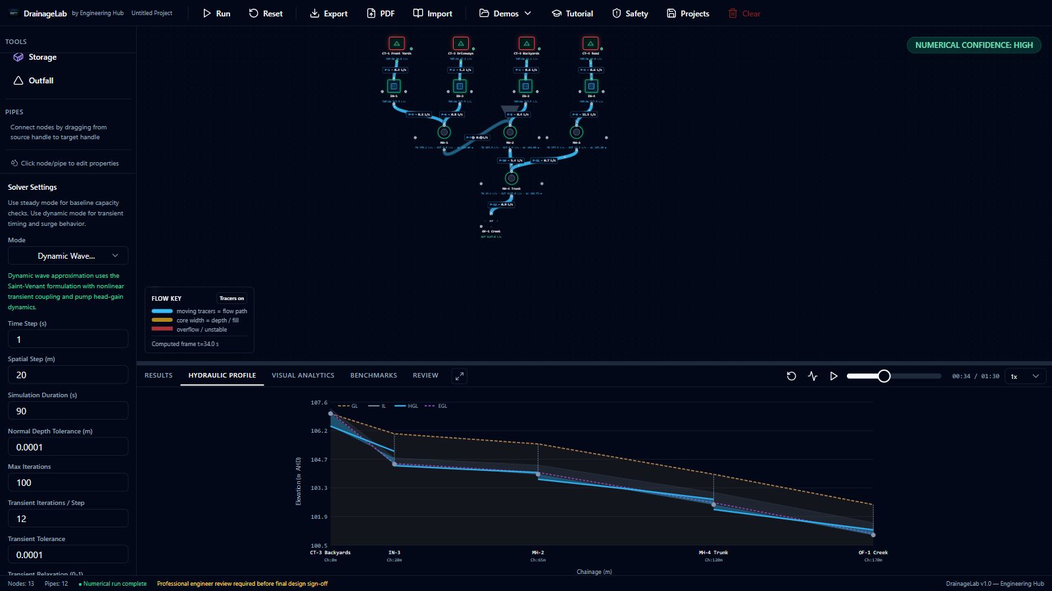Click the Max Iterations input field

[68, 482]
